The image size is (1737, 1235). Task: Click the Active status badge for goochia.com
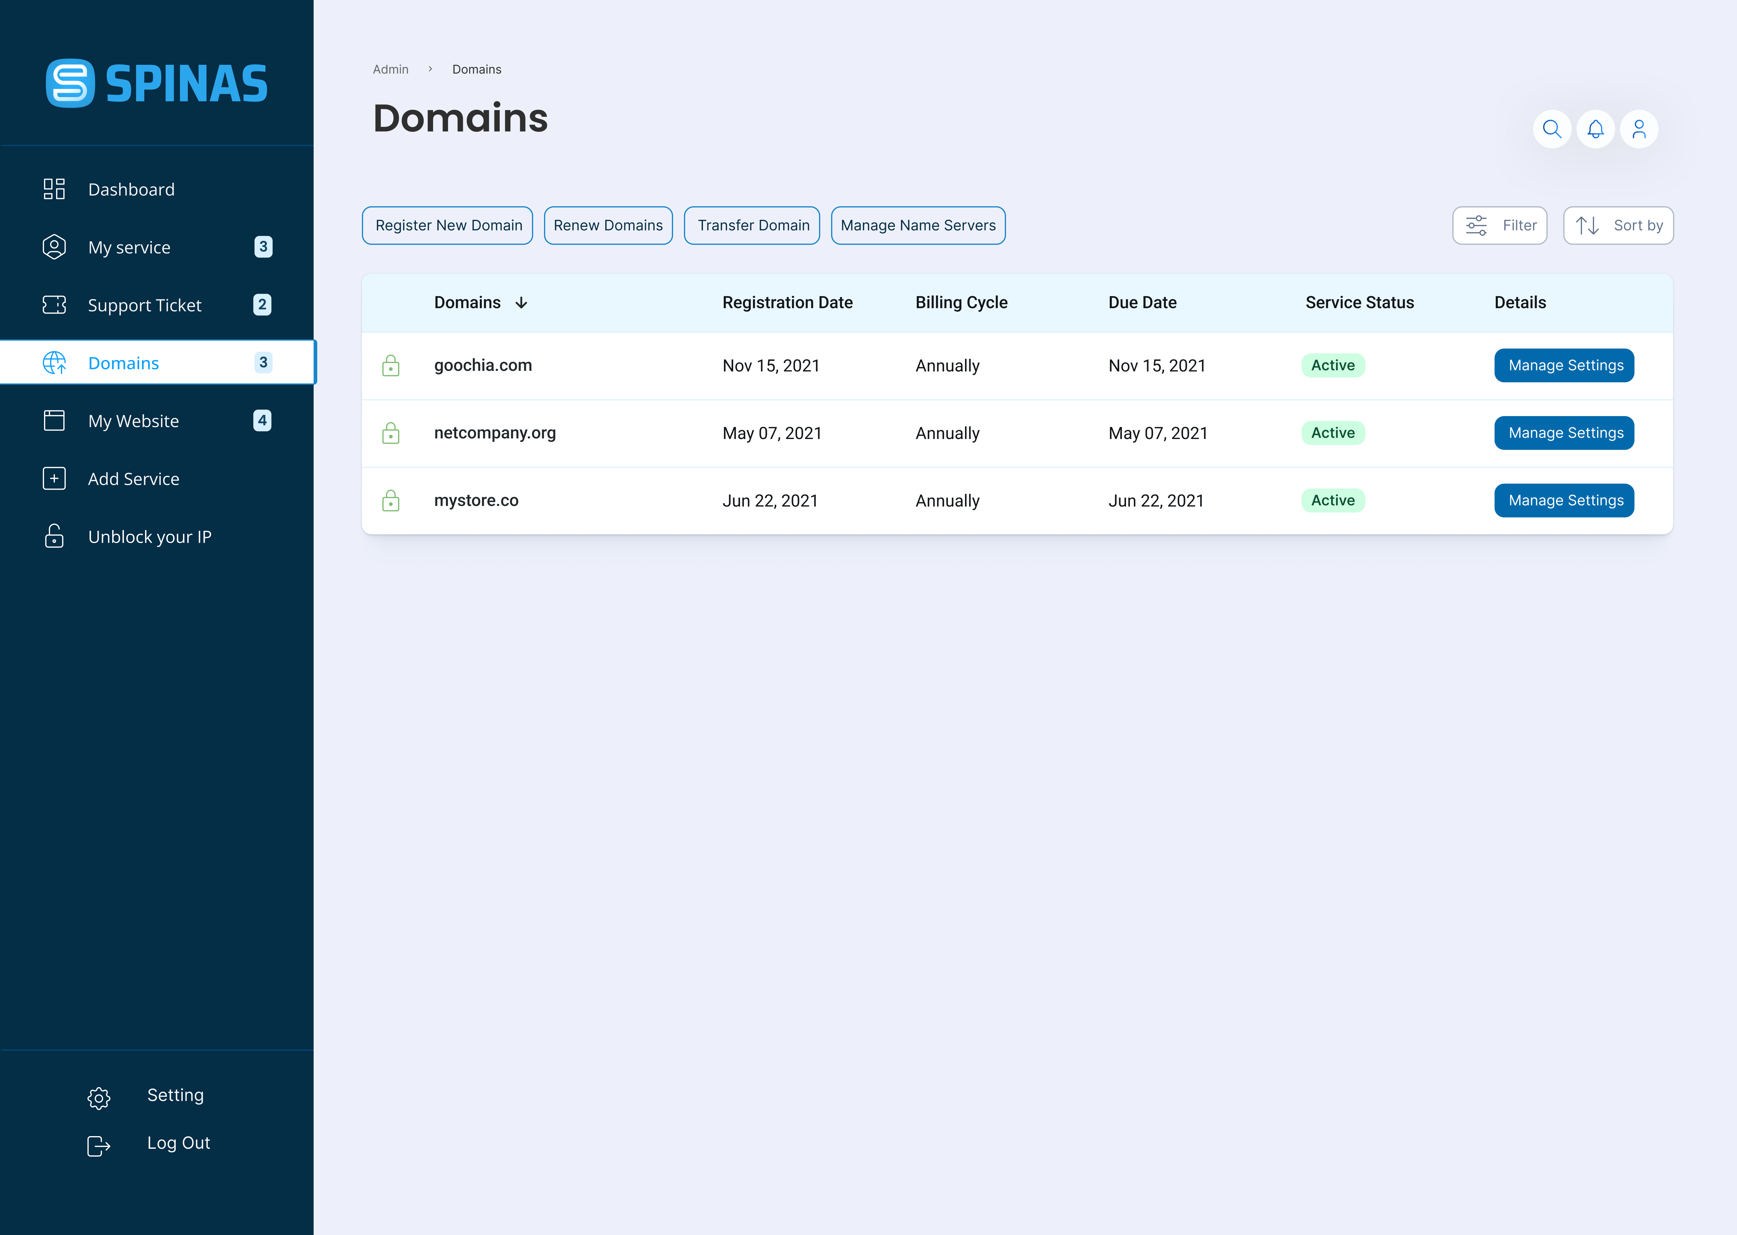pyautogui.click(x=1332, y=366)
